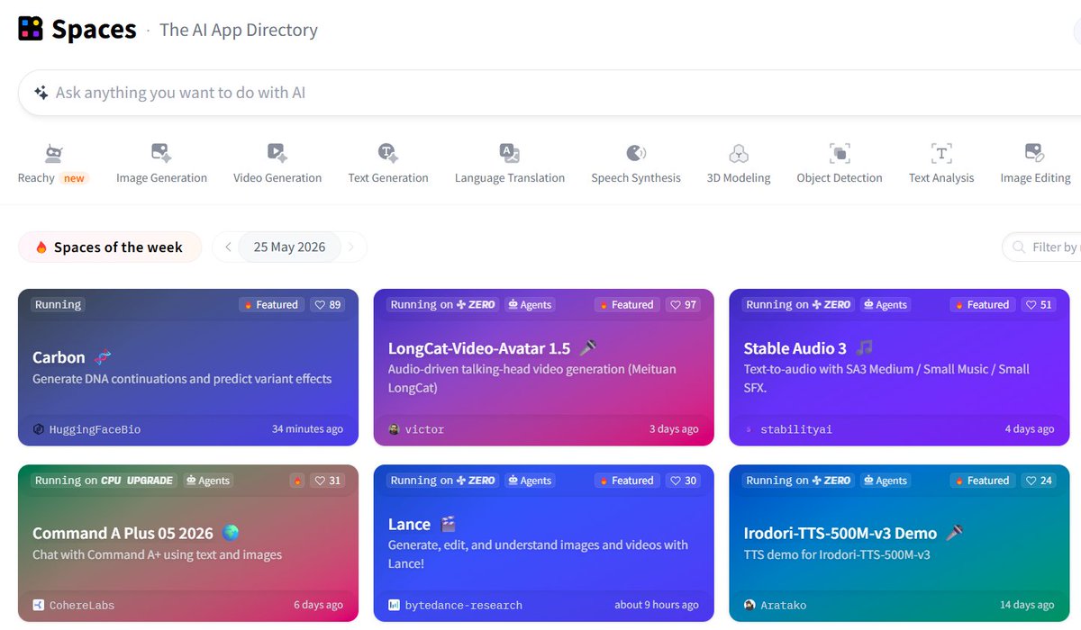
Task: Open the Lance space title
Action: coord(410,524)
